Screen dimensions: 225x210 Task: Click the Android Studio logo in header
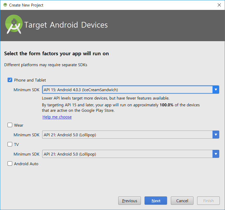pyautogui.click(x=14, y=24)
